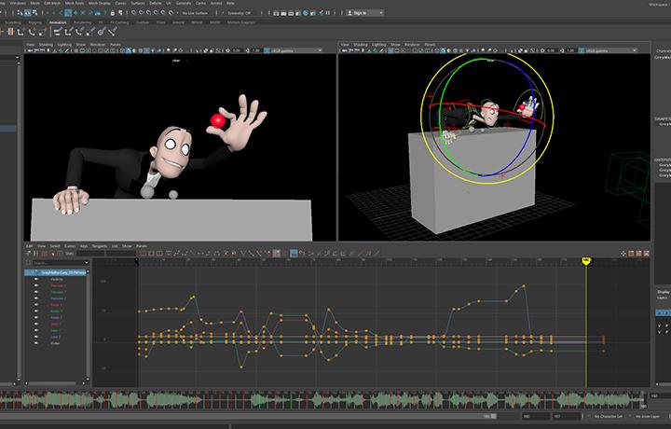Open the Arnold menu in main menu bar
Screen dimensions: 671x429
(216, 3)
